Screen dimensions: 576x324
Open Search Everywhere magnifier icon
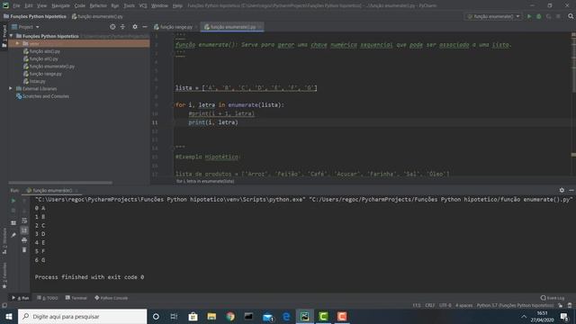point(571,16)
